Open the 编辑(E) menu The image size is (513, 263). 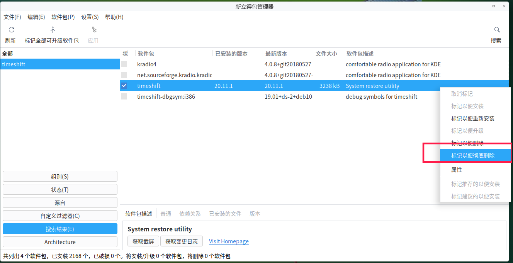36,17
